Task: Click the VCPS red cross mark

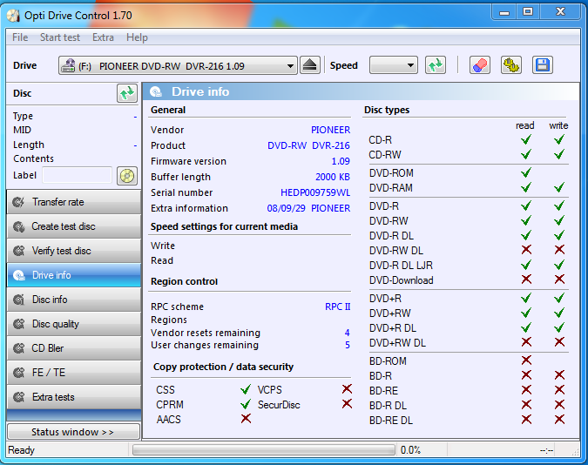Action: point(347,389)
